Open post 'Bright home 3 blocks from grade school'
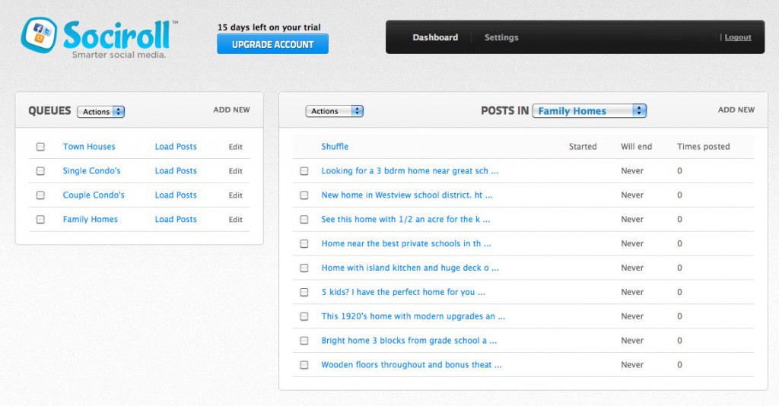 click(x=409, y=341)
